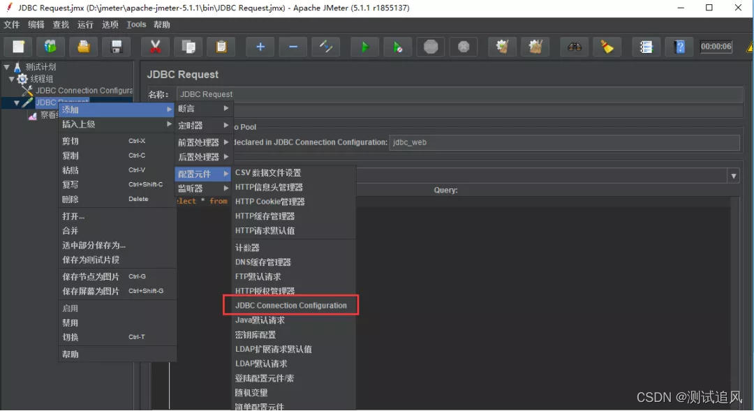The image size is (754, 411).
Task: Choose 保存节点为图片 from the context menu
Action: pyautogui.click(x=117, y=276)
